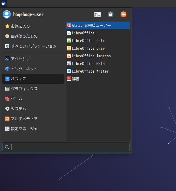Show 最近使ったもの recently used items
Screen dimensions: 176x191
coord(33,36)
